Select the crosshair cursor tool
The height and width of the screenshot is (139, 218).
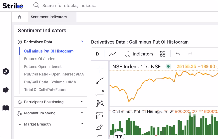pyautogui.click(x=100, y=69)
